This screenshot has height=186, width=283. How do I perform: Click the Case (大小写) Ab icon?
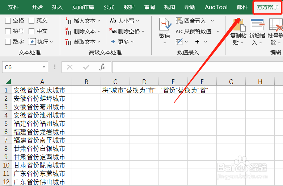[x=113, y=21]
